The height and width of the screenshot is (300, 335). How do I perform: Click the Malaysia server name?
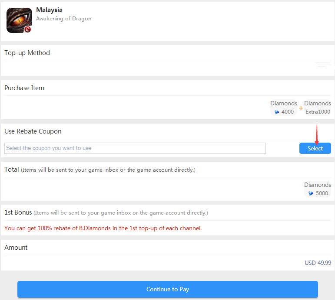(50, 10)
